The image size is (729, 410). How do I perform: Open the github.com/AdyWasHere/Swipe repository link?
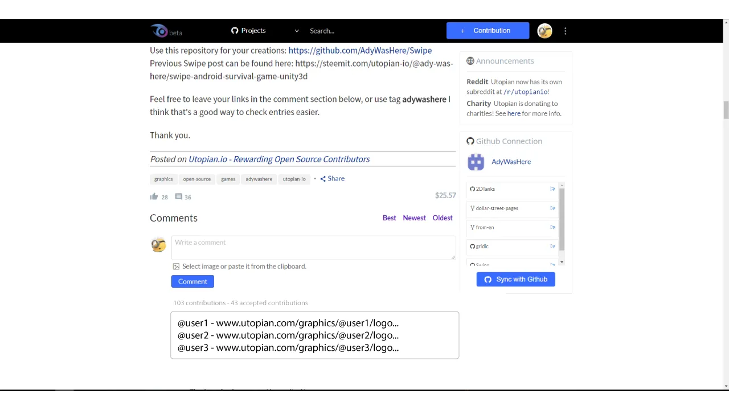(360, 50)
